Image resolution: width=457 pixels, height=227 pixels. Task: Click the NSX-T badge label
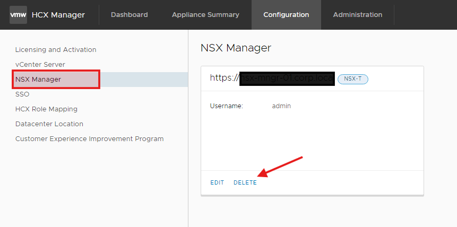[x=353, y=79]
